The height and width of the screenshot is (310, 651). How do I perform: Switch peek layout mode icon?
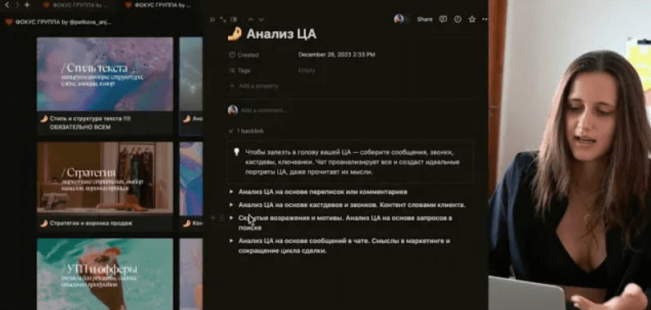pos(234,20)
